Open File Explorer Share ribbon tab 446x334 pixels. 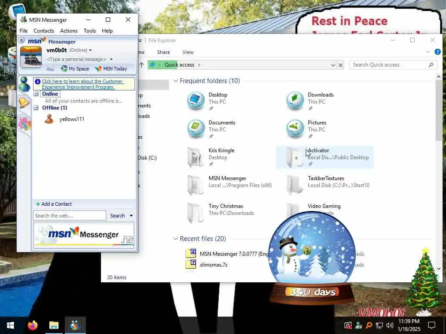[163, 52]
